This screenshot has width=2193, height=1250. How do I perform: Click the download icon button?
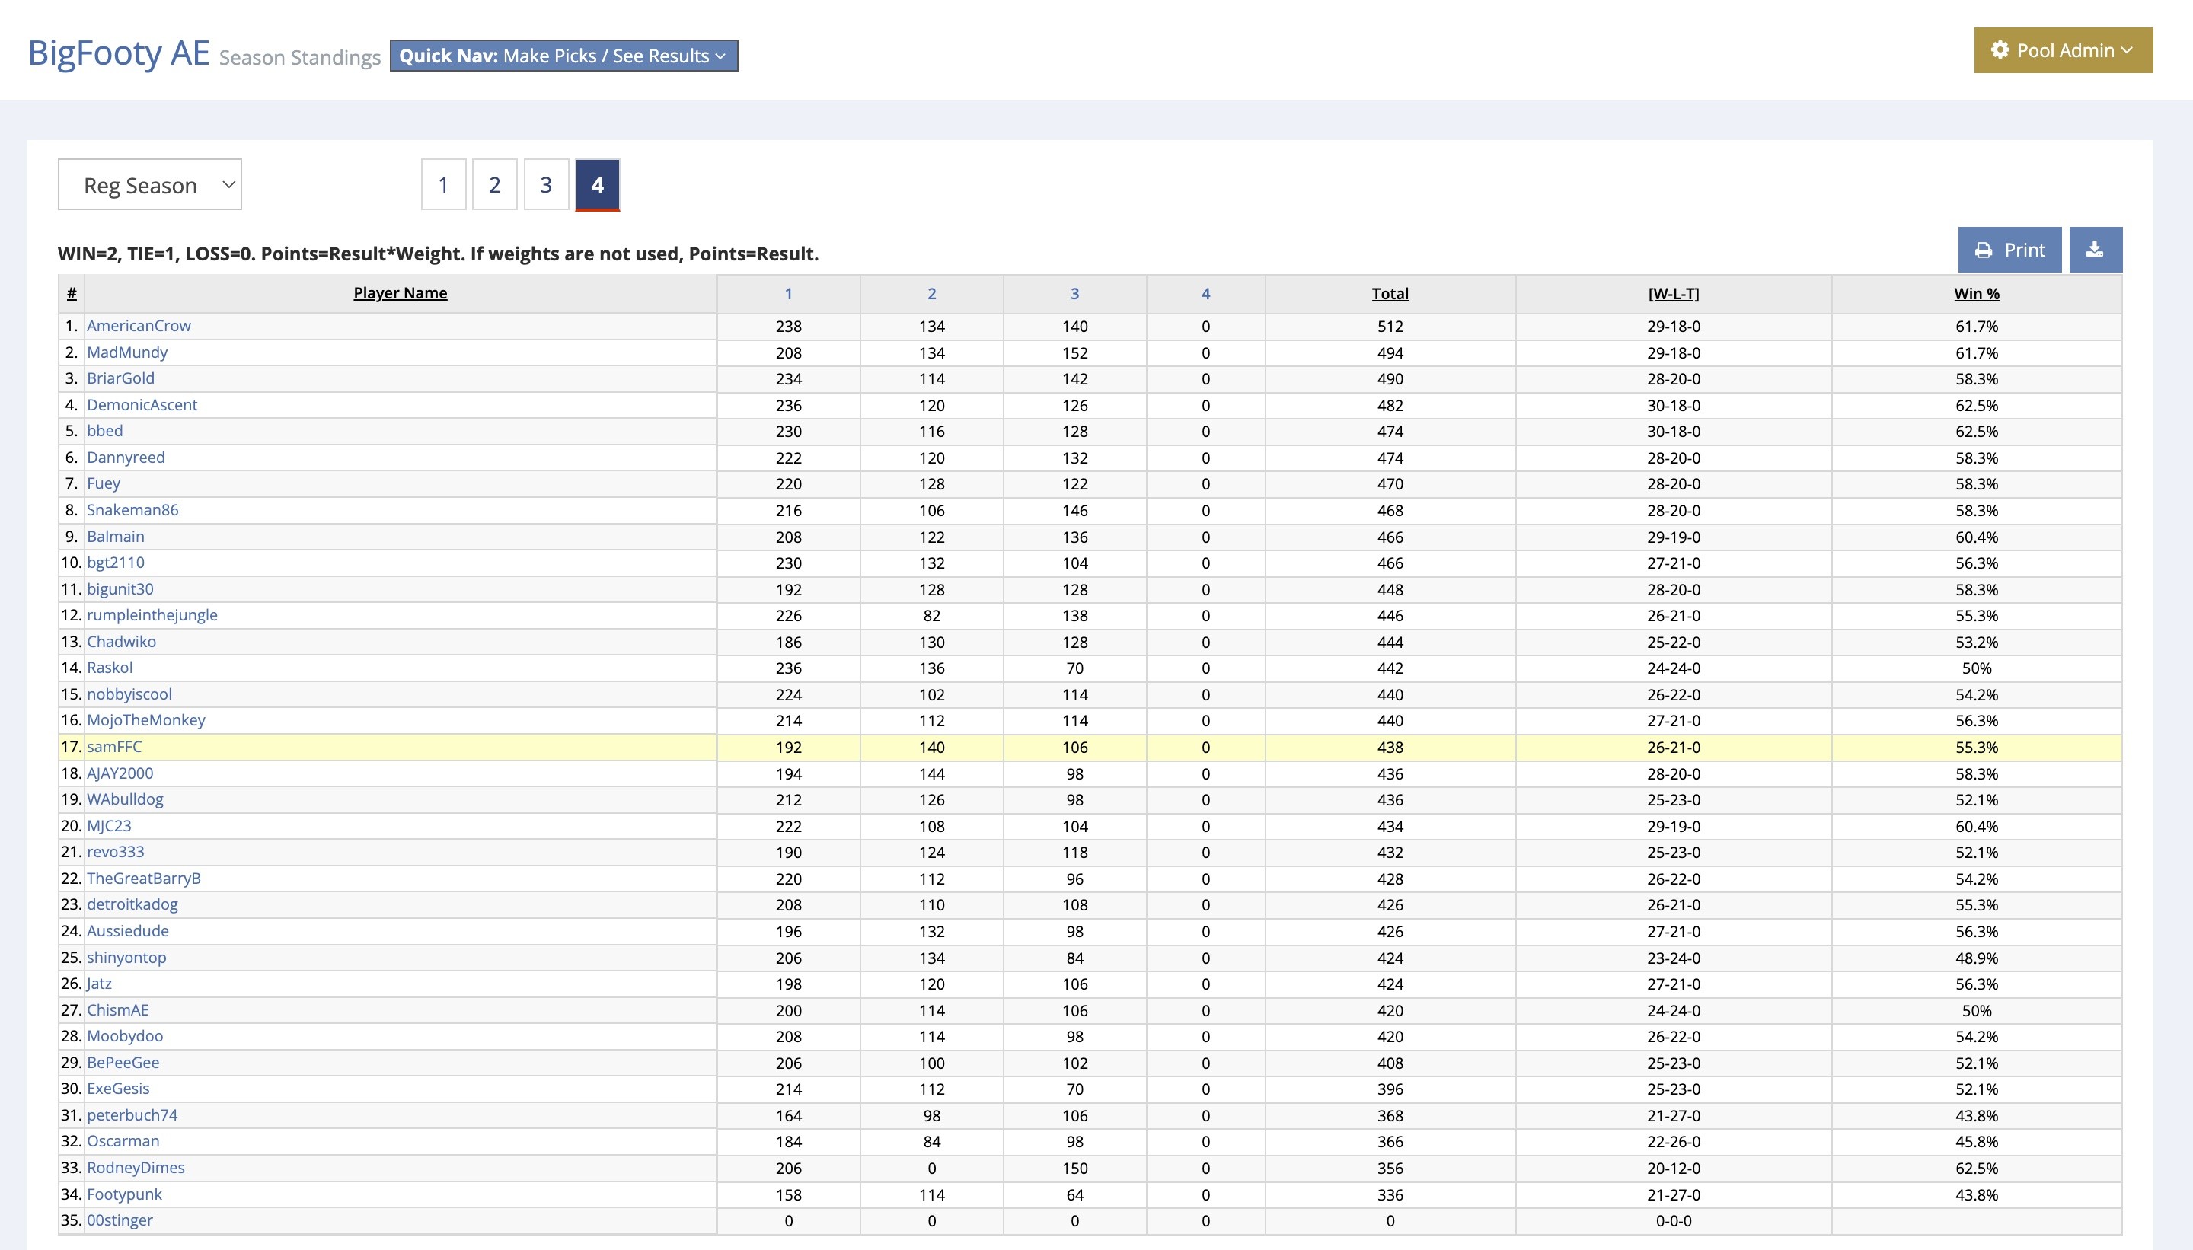pyautogui.click(x=2095, y=250)
